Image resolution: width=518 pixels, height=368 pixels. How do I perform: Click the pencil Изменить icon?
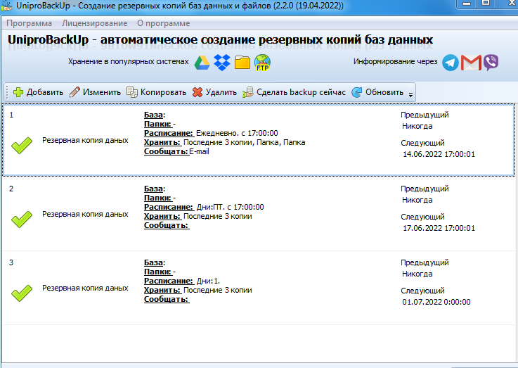click(75, 92)
